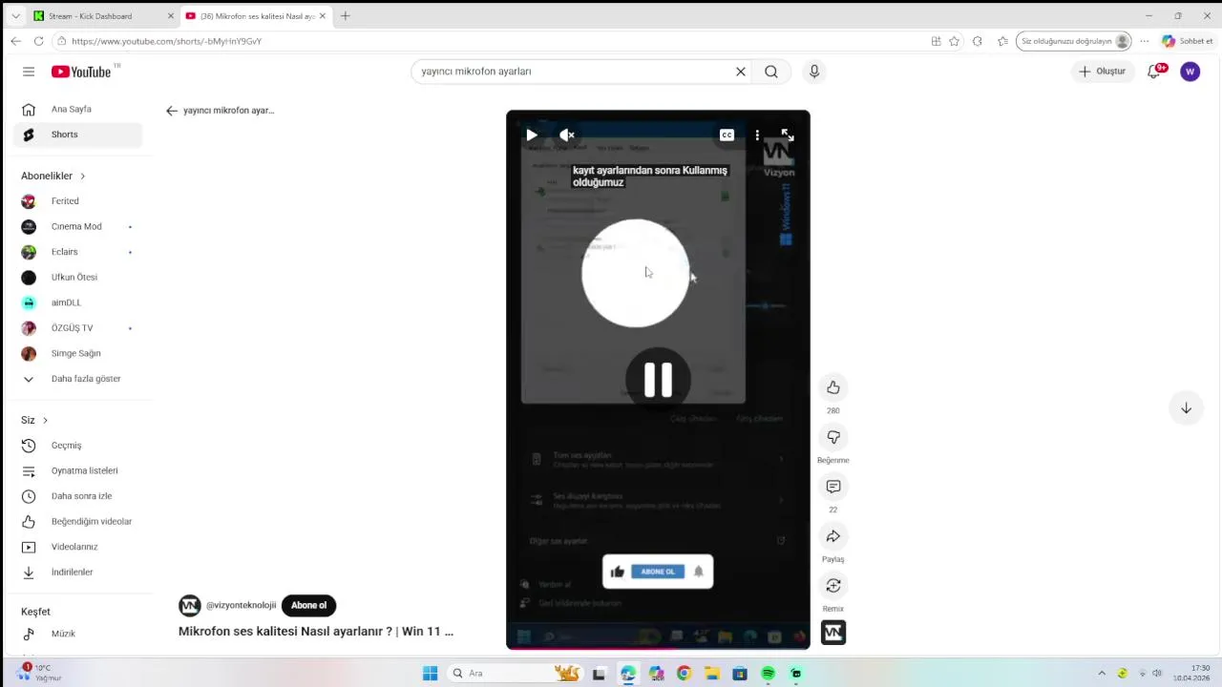Image resolution: width=1222 pixels, height=687 pixels.
Task: Open the Simge Sağın channel
Action: pyautogui.click(x=78, y=353)
